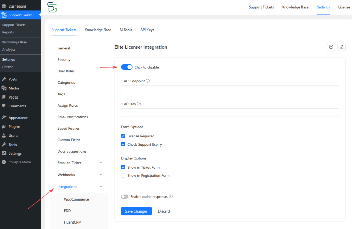Image resolution: width=352 pixels, height=229 pixels.
Task: Click the Enable cache response help icon
Action: point(171,197)
